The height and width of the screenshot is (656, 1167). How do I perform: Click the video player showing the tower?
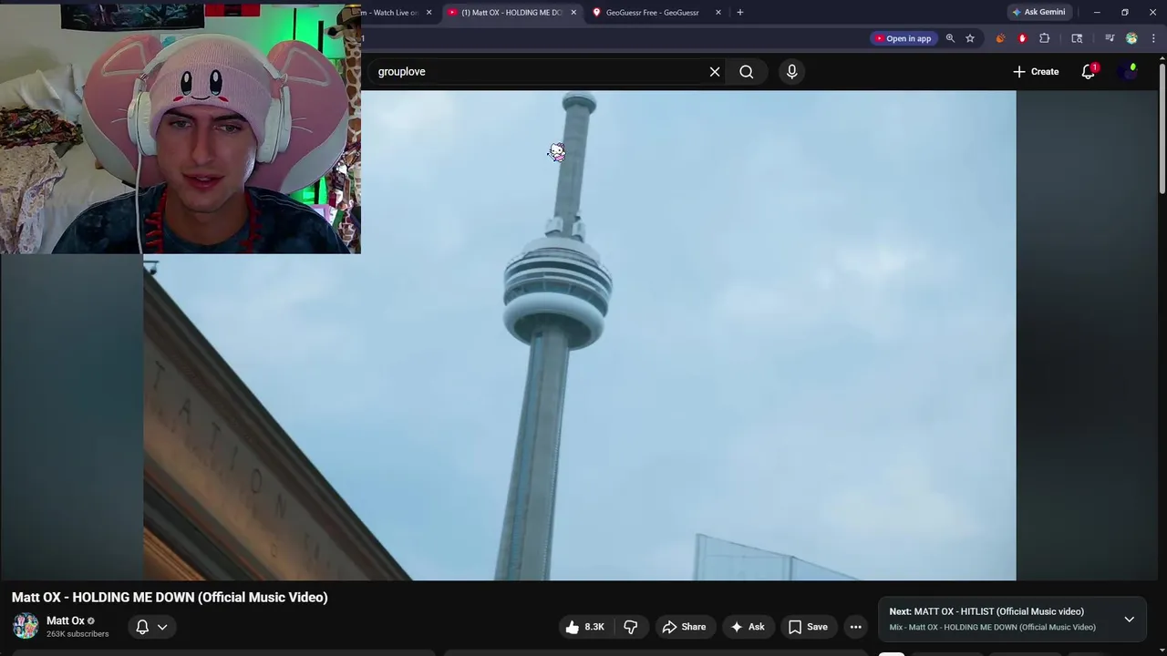[x=580, y=335]
